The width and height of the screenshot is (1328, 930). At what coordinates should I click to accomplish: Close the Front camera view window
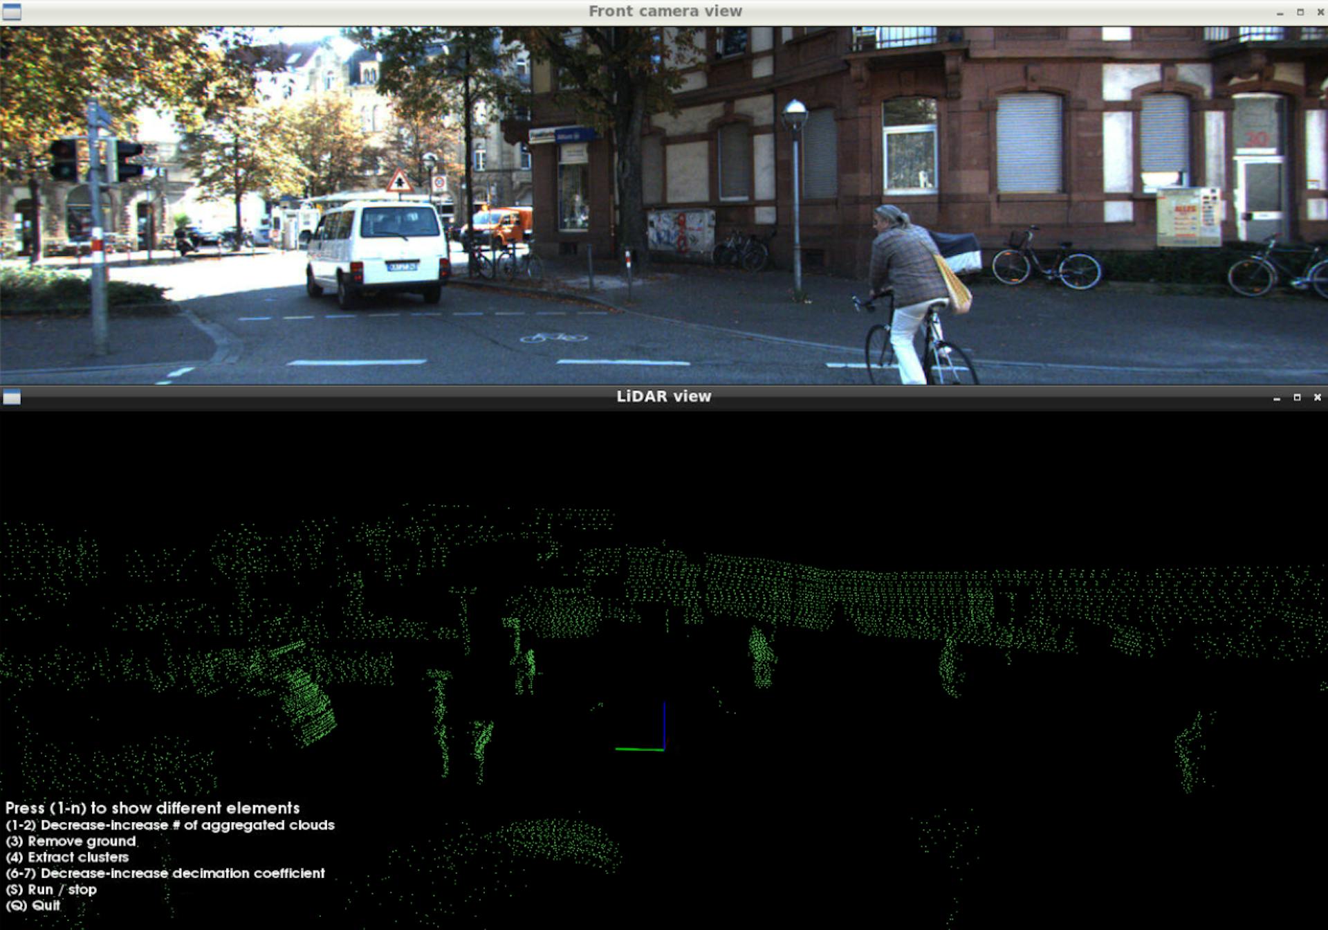click(1320, 11)
